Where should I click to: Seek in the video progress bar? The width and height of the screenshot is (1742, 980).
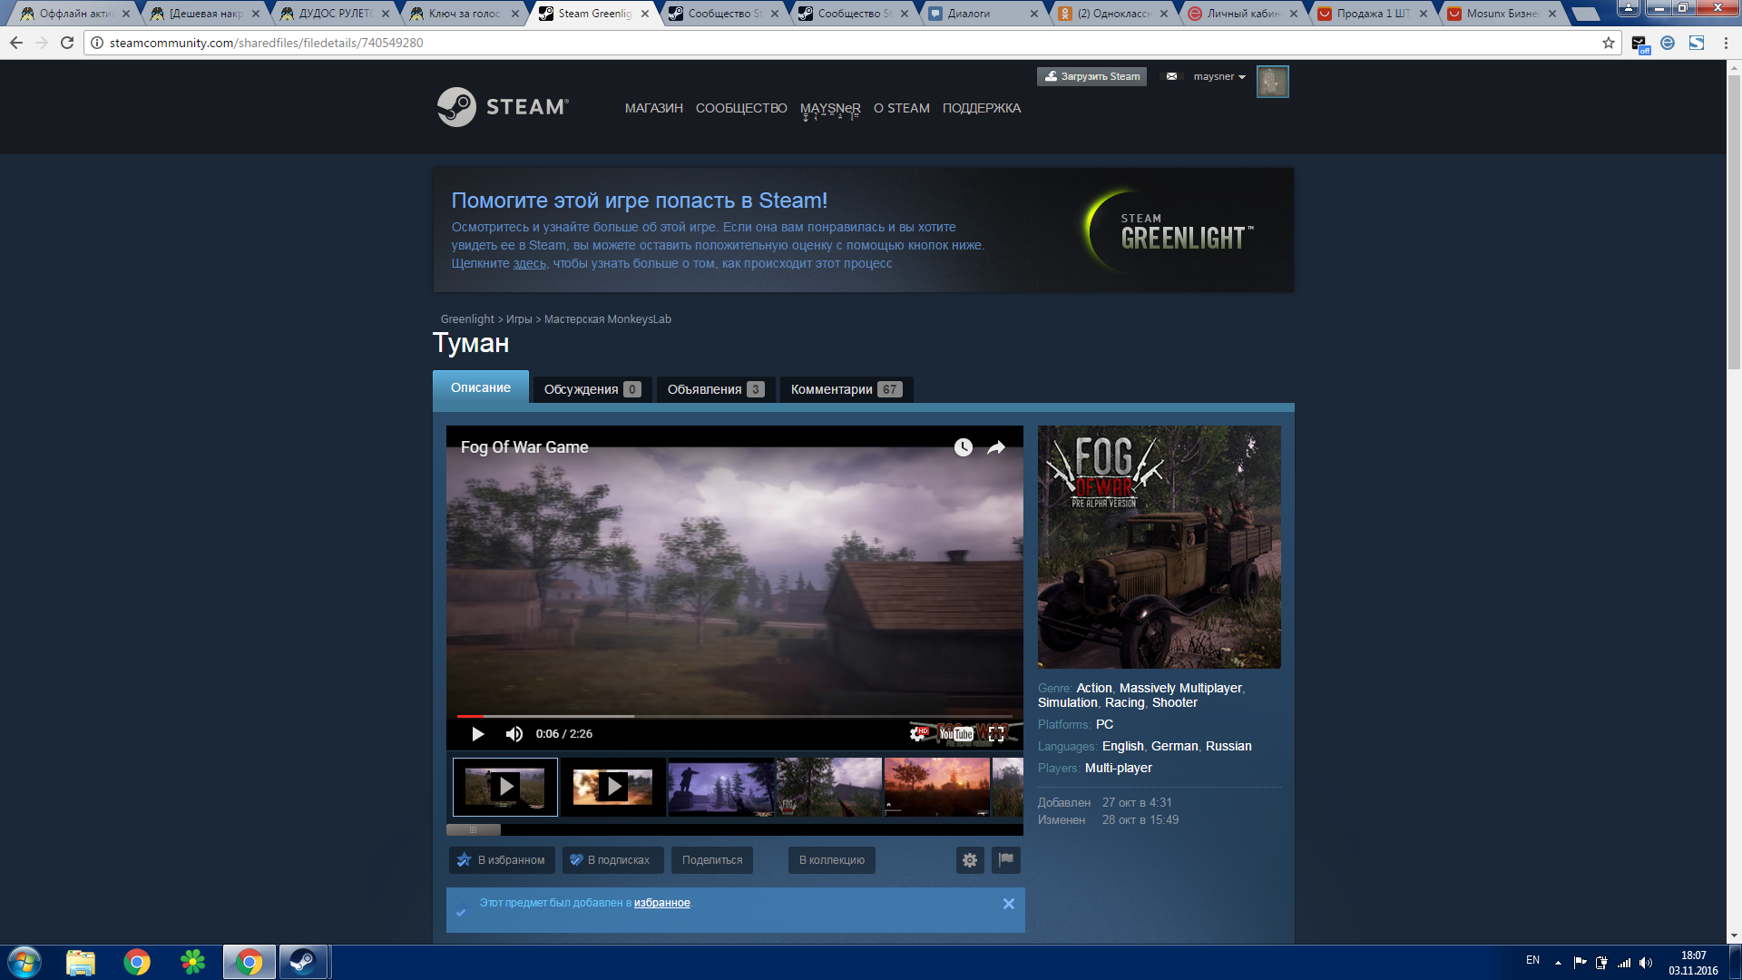click(735, 716)
